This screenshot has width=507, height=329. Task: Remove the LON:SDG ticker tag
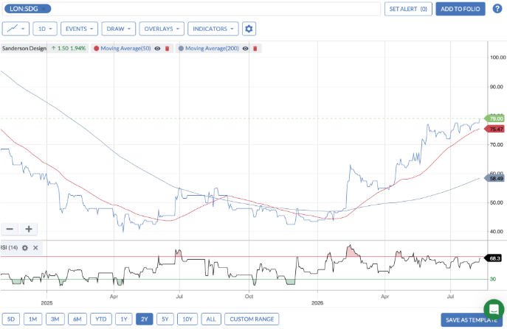coord(44,9)
